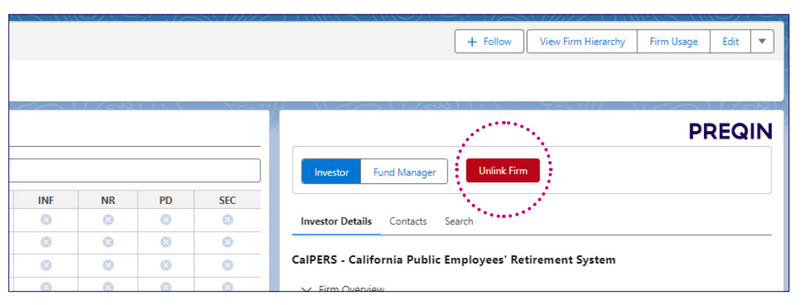Click the PREQIN logo
This screenshot has width=805, height=305.
pos(730,132)
